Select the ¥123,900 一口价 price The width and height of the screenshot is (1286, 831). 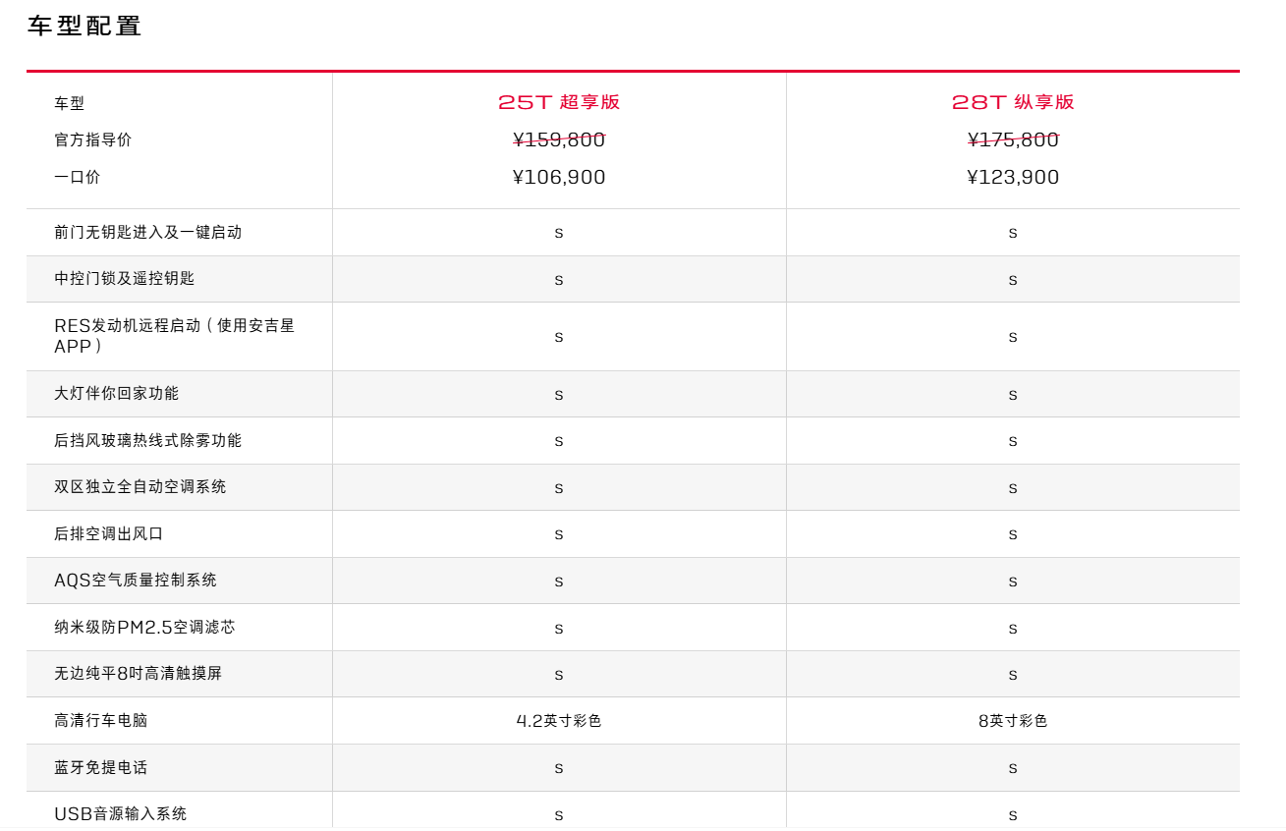pyautogui.click(x=1013, y=178)
